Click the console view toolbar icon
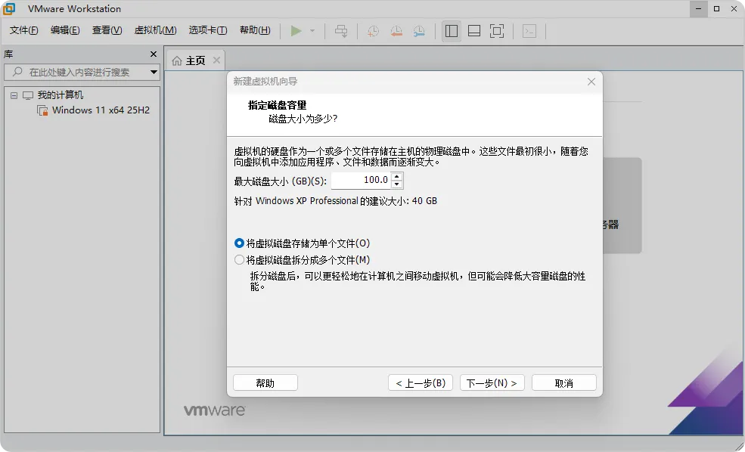Viewport: 745px width, 452px height. (x=529, y=31)
